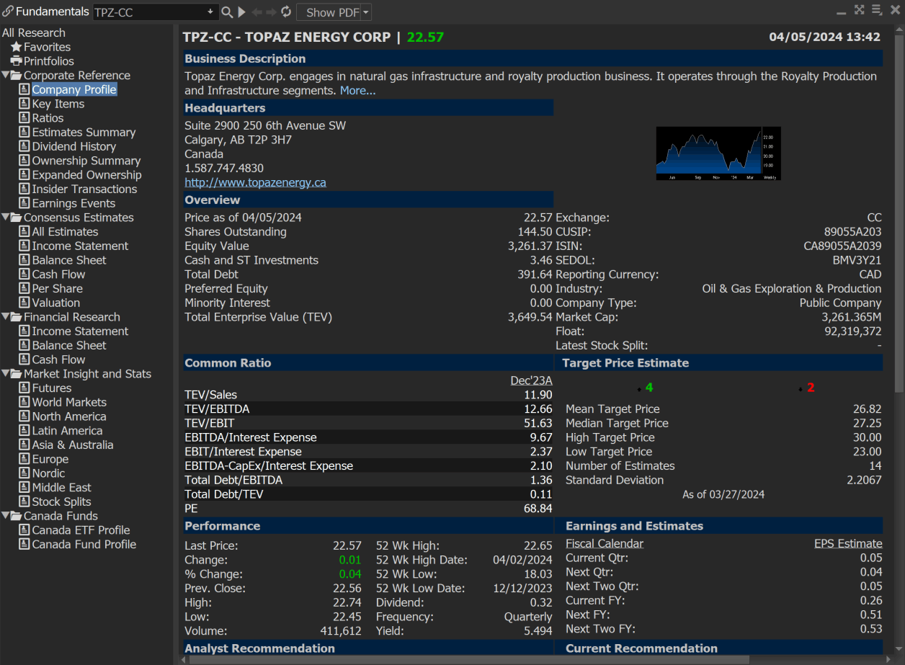This screenshot has height=665, width=905.
Task: Click the Fiscal Calendar link
Action: click(x=605, y=543)
